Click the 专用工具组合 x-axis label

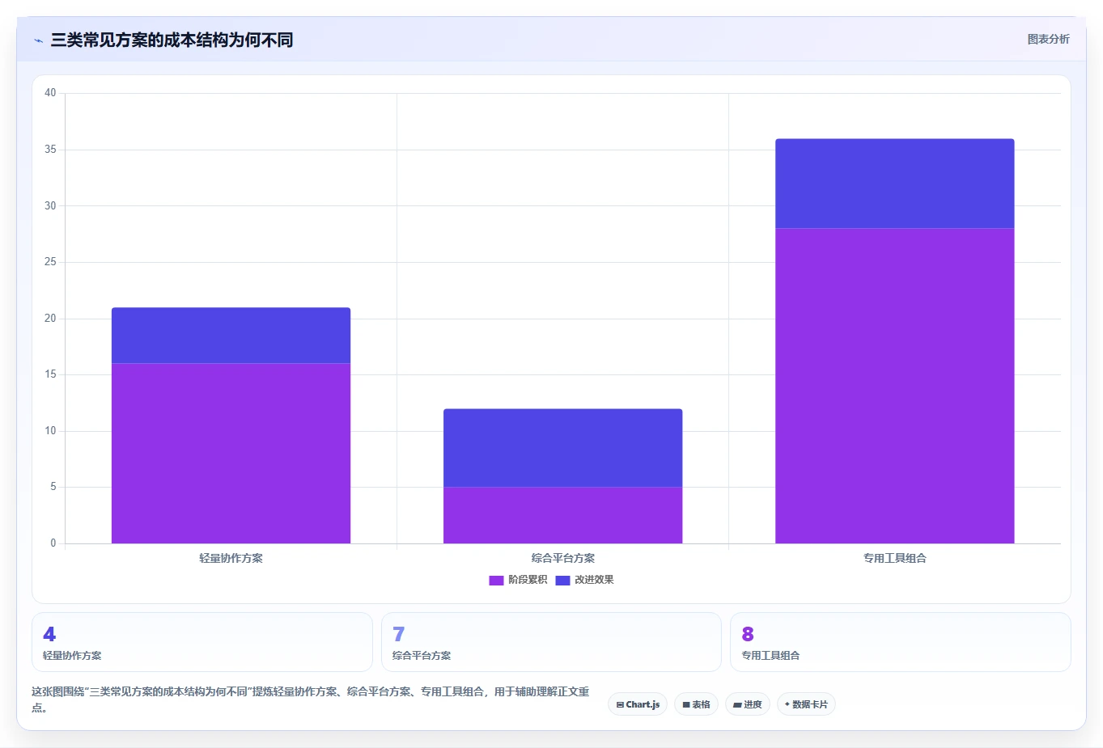click(x=894, y=558)
